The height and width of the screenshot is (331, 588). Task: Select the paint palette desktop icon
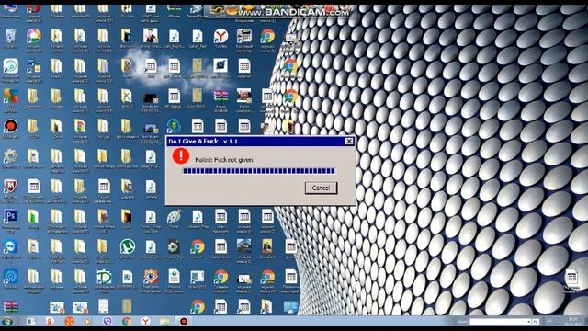click(x=174, y=218)
